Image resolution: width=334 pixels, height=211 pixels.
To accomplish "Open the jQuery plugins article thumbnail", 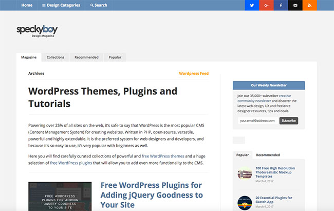I will coord(60,197).
